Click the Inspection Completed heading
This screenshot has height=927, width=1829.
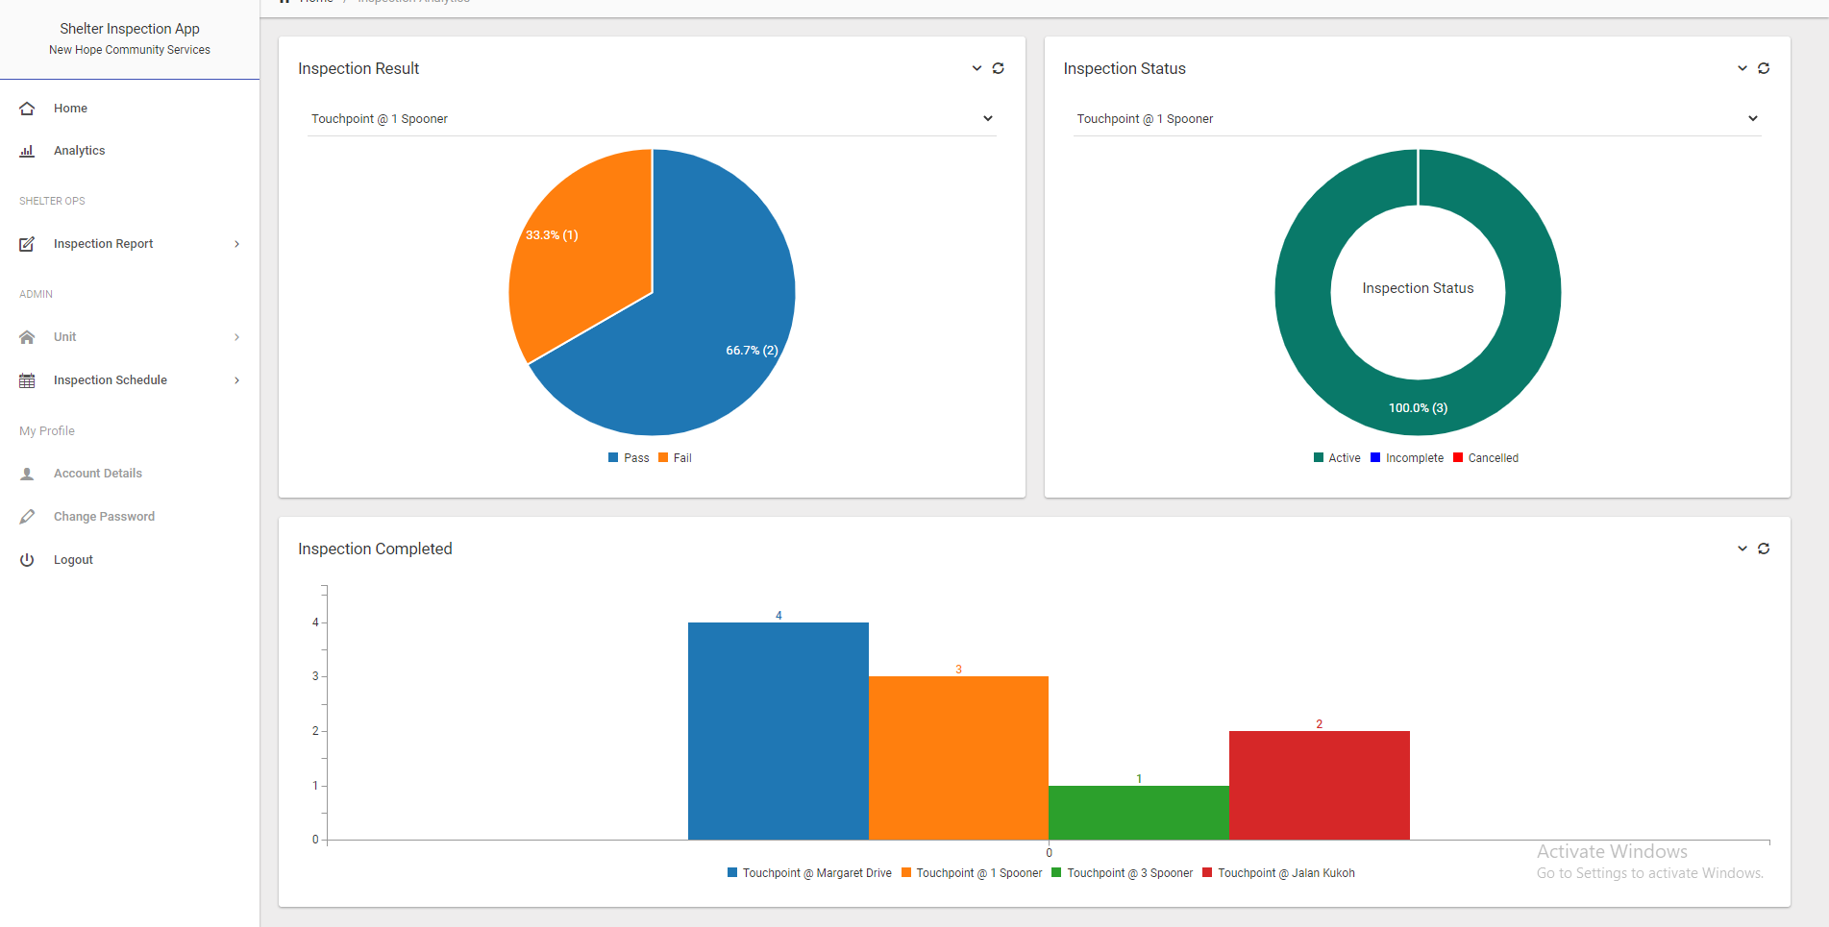(x=375, y=549)
